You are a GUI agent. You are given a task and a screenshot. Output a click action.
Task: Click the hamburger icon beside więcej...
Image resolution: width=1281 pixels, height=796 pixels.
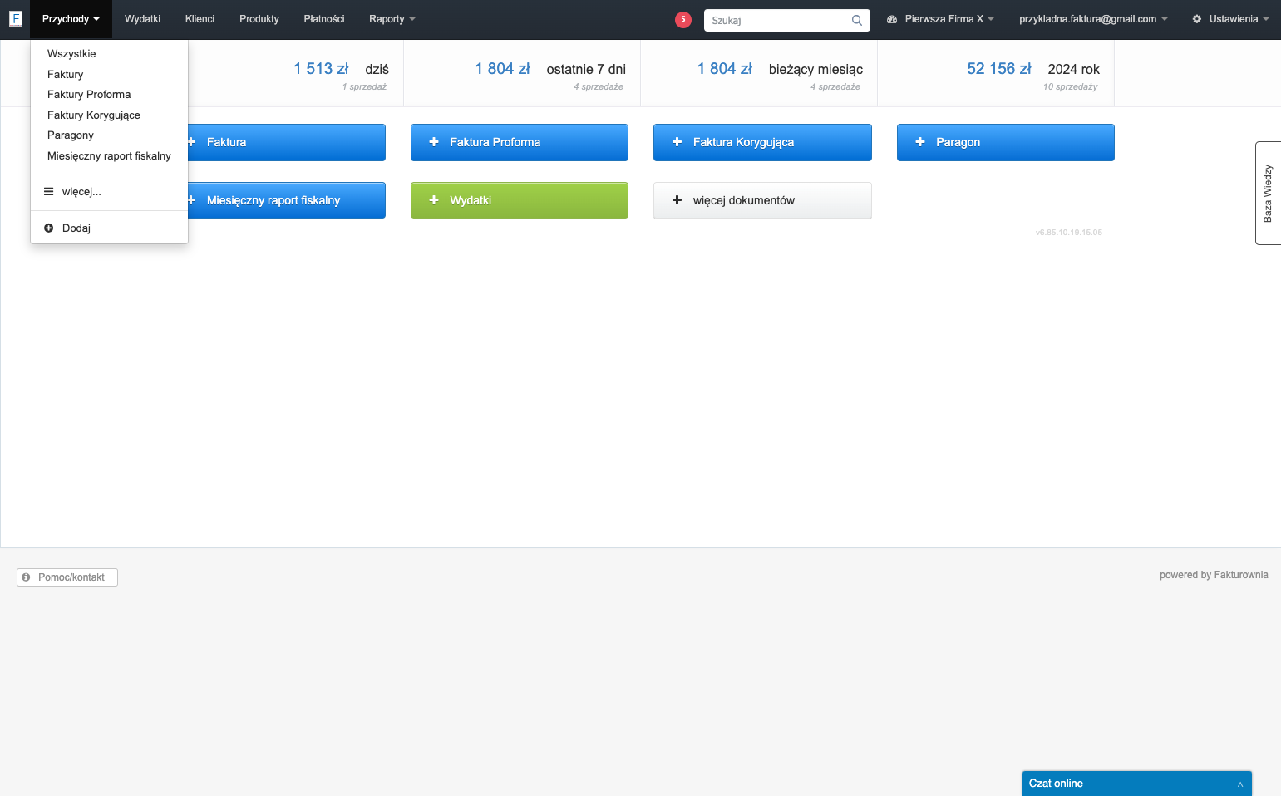pos(48,191)
